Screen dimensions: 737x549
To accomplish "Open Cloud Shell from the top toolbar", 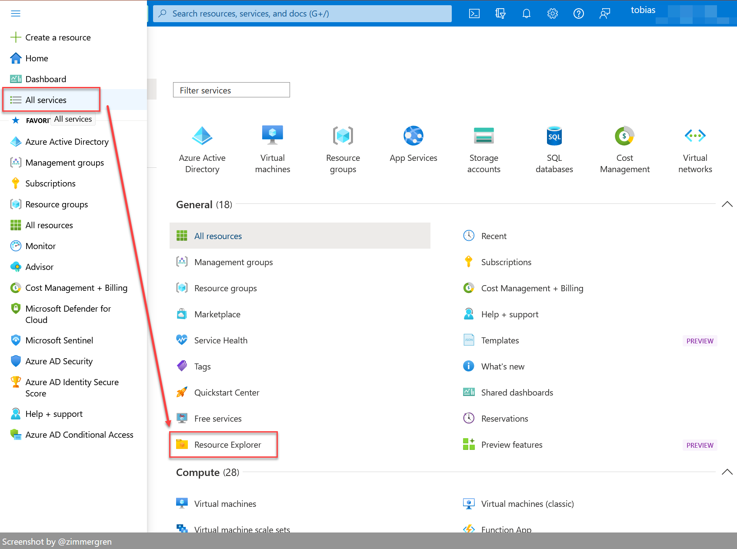I will click(474, 13).
